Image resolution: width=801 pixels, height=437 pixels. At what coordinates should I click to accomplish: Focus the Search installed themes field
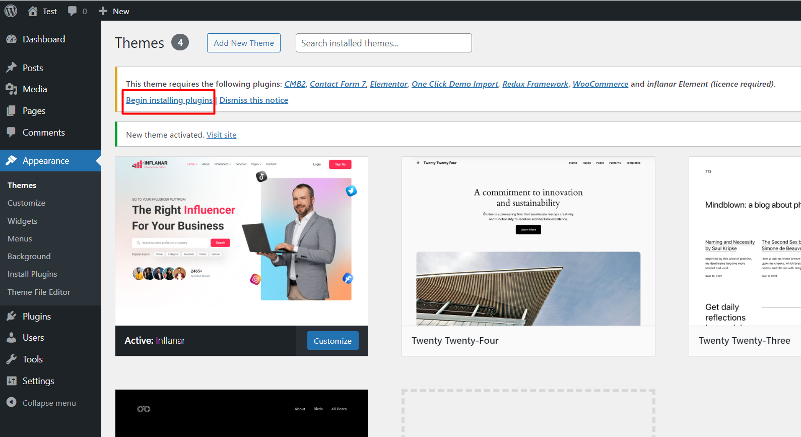coord(384,43)
